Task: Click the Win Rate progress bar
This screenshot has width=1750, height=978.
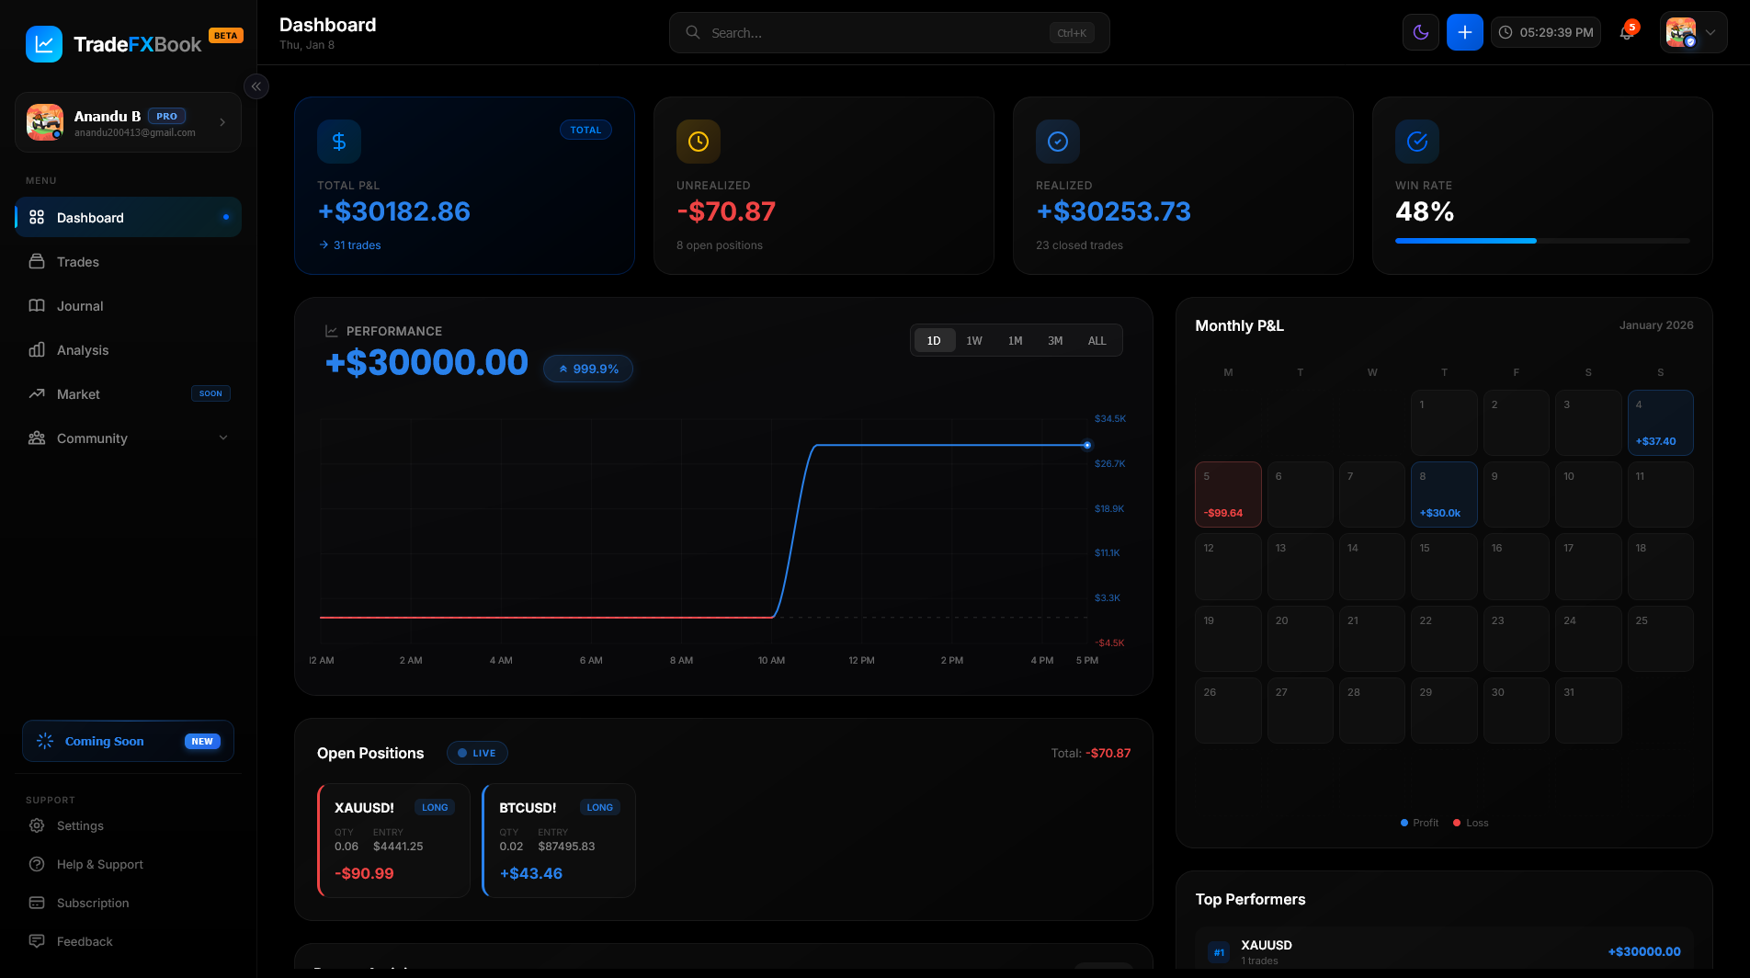Action: 1541,241
